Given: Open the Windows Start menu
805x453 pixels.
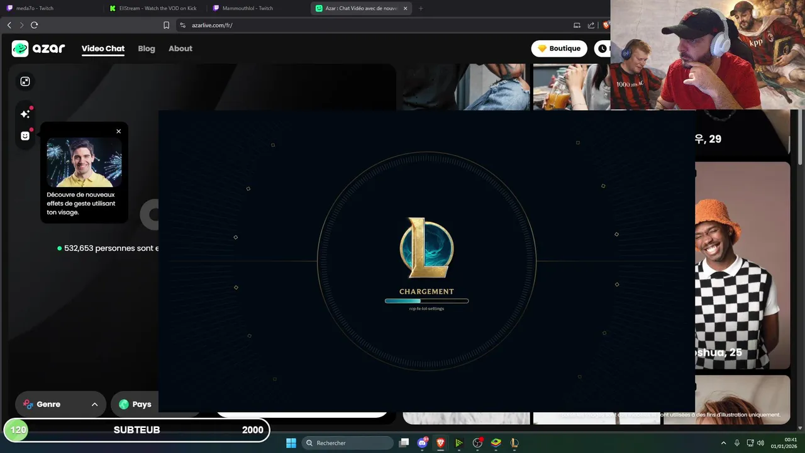Looking at the screenshot, I should coord(291,443).
